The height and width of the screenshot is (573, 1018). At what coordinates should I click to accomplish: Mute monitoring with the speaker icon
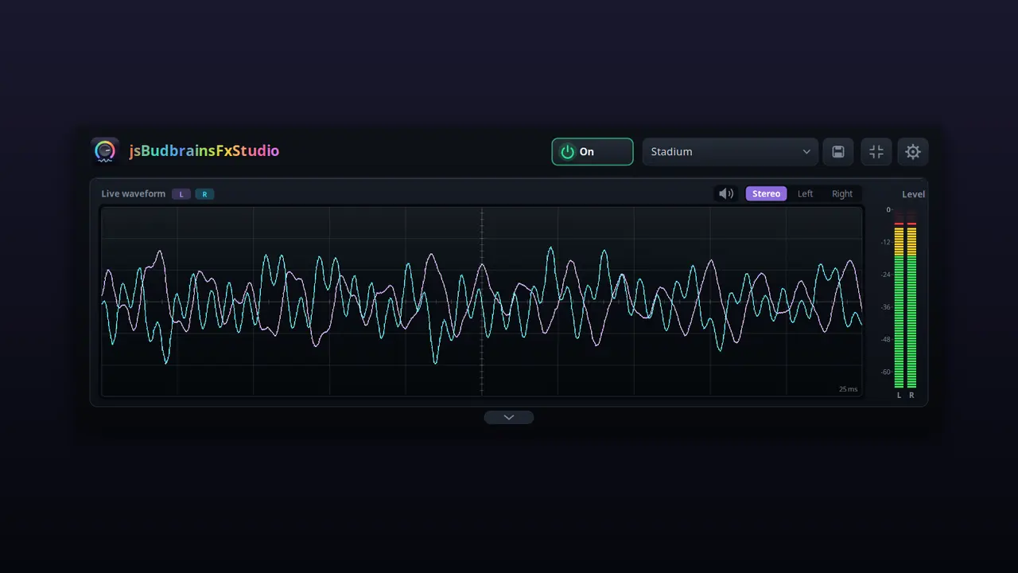tap(726, 193)
